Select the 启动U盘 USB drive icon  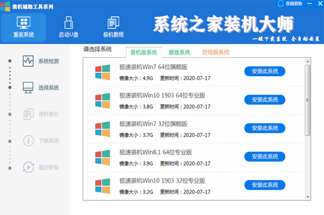69,23
